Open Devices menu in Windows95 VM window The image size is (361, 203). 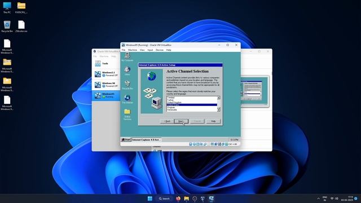pyautogui.click(x=159, y=50)
